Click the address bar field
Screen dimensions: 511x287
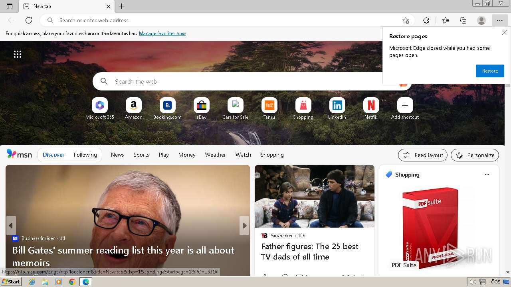point(228,20)
